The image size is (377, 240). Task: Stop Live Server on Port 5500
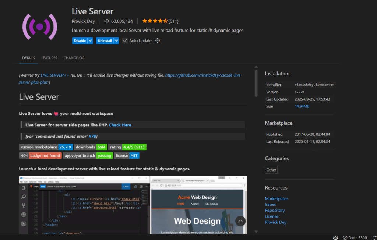pos(355,237)
